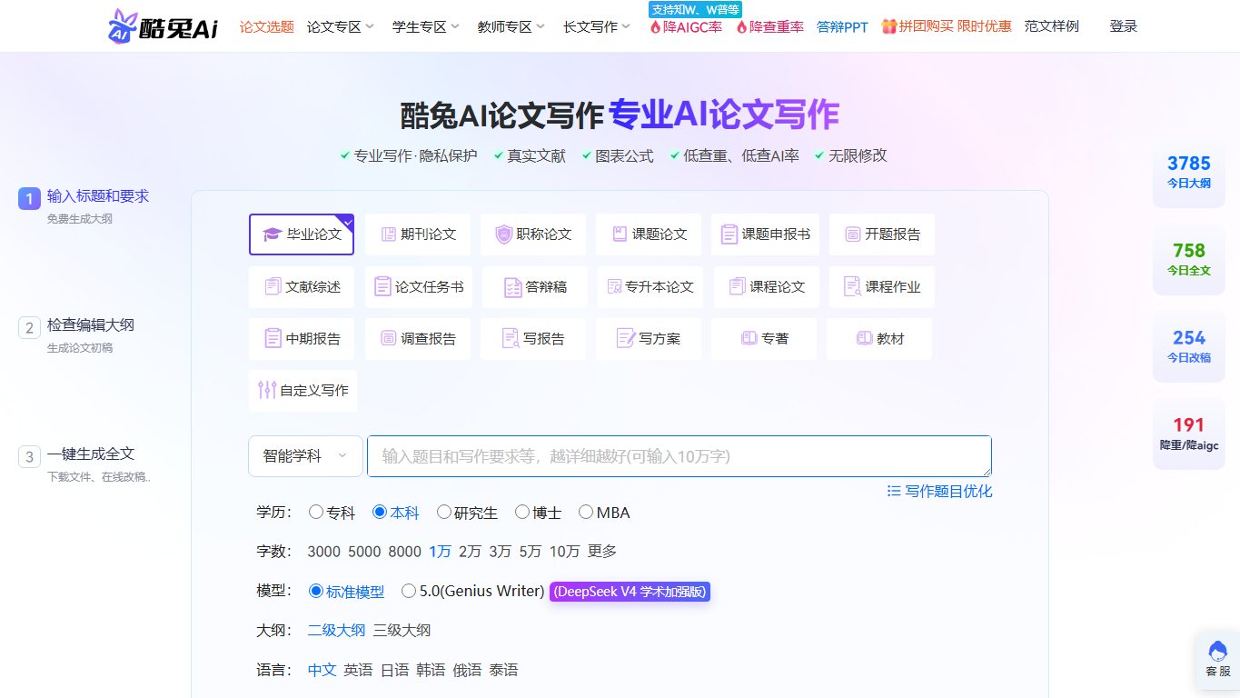
Task: Click the flame icon beside 降AIGC率
Action: point(656,27)
